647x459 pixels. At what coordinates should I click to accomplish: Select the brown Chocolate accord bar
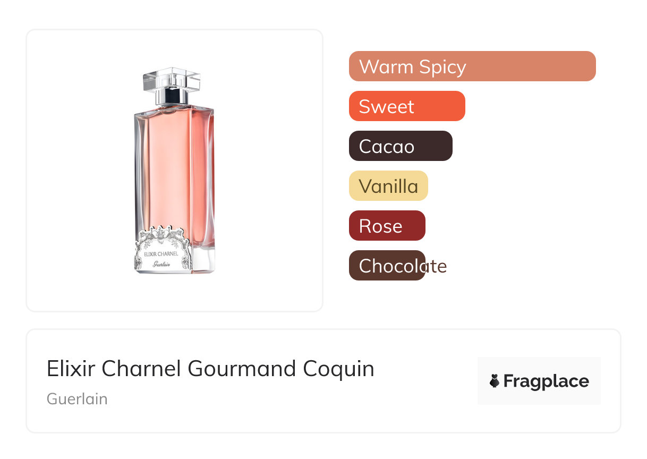pos(387,266)
